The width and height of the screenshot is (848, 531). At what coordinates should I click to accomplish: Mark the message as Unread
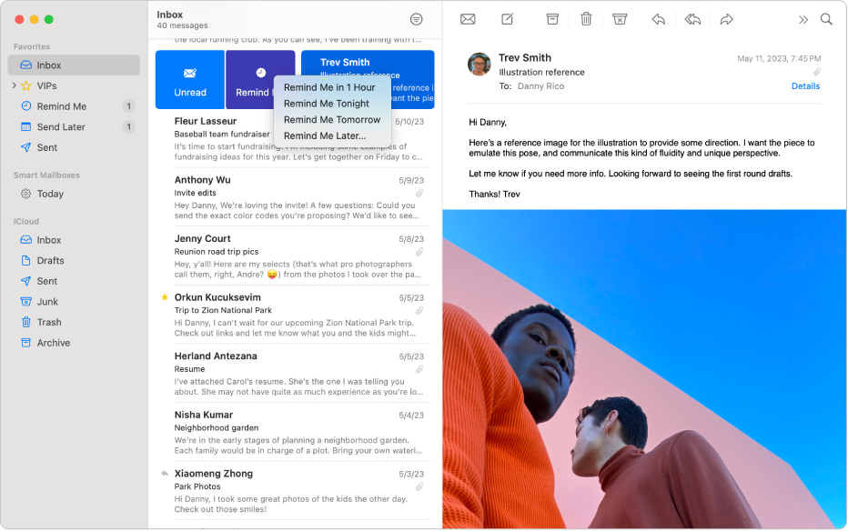[x=190, y=80]
